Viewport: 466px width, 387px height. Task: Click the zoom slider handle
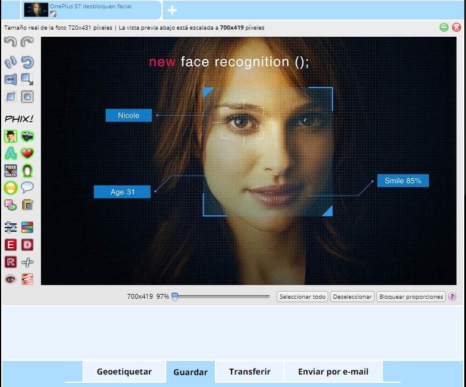tap(175, 297)
